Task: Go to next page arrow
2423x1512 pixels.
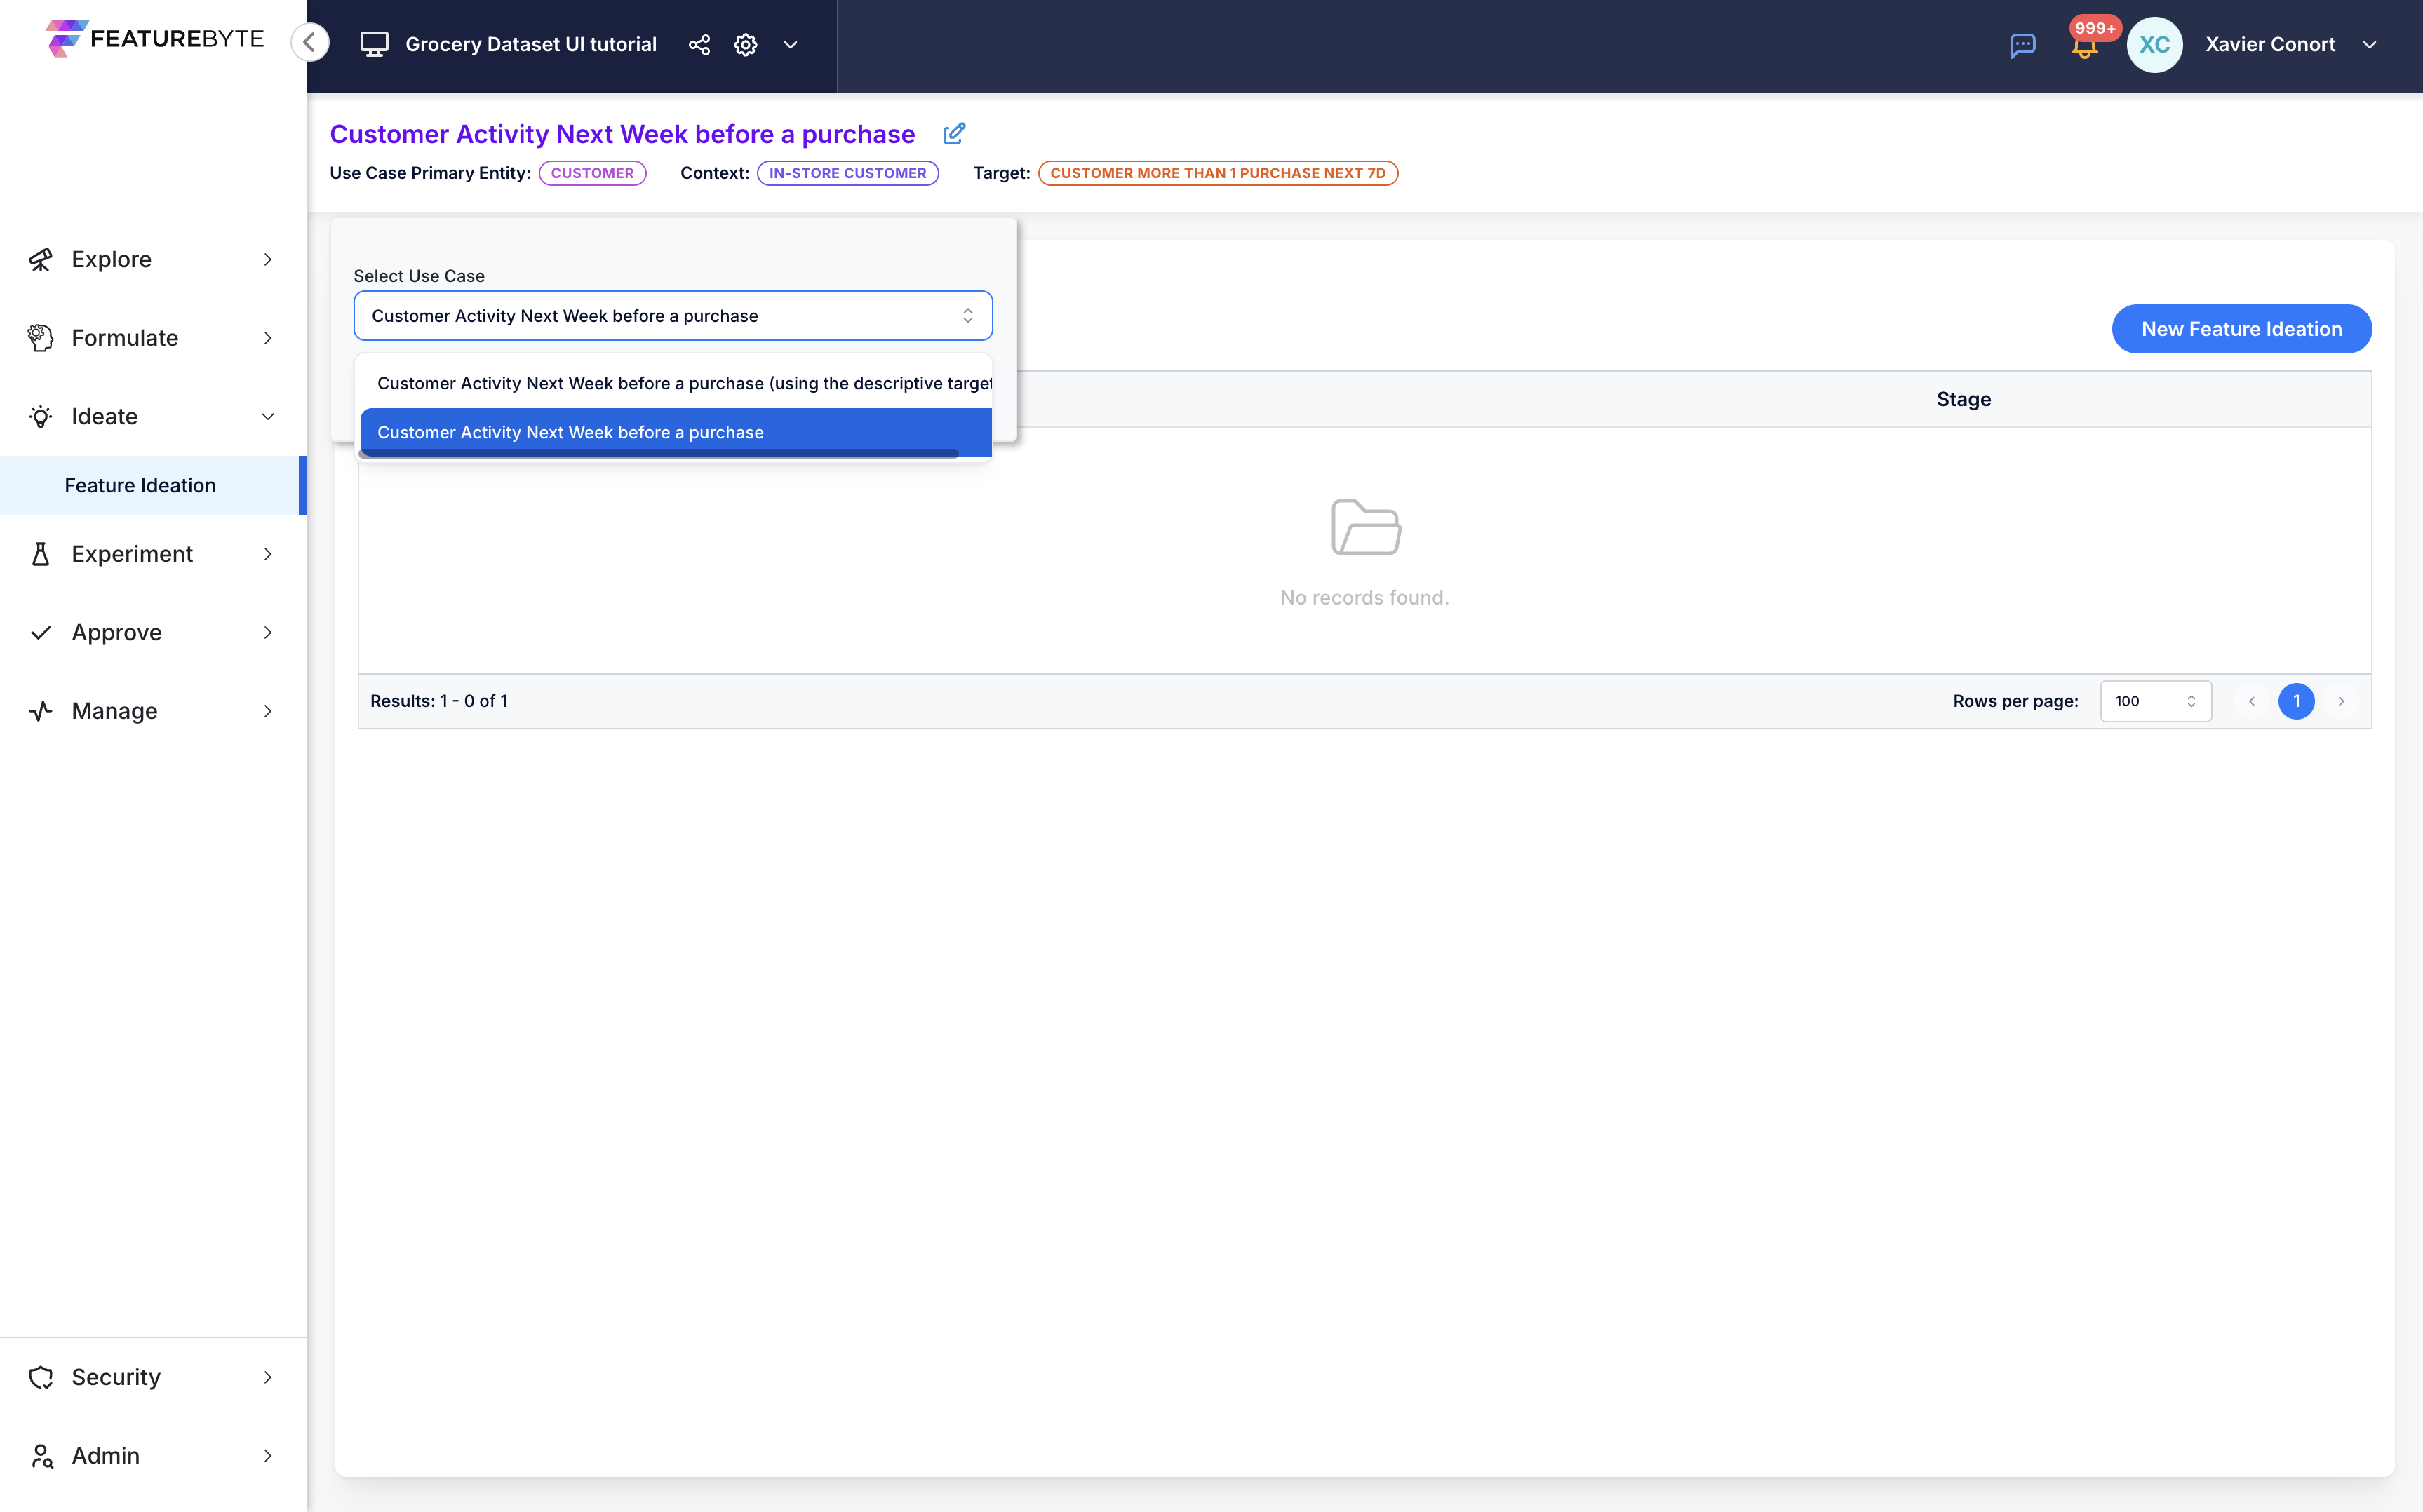Action: click(2341, 701)
